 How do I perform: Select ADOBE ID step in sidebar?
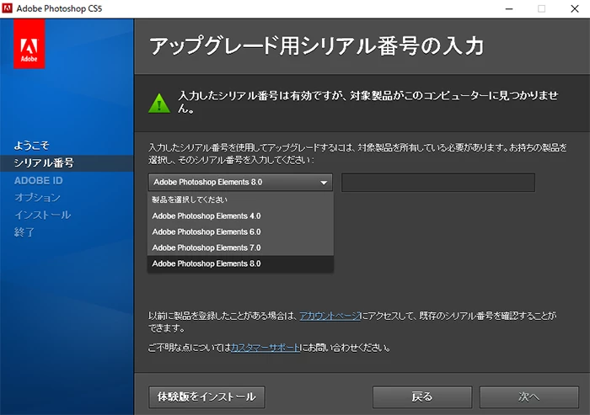click(39, 181)
